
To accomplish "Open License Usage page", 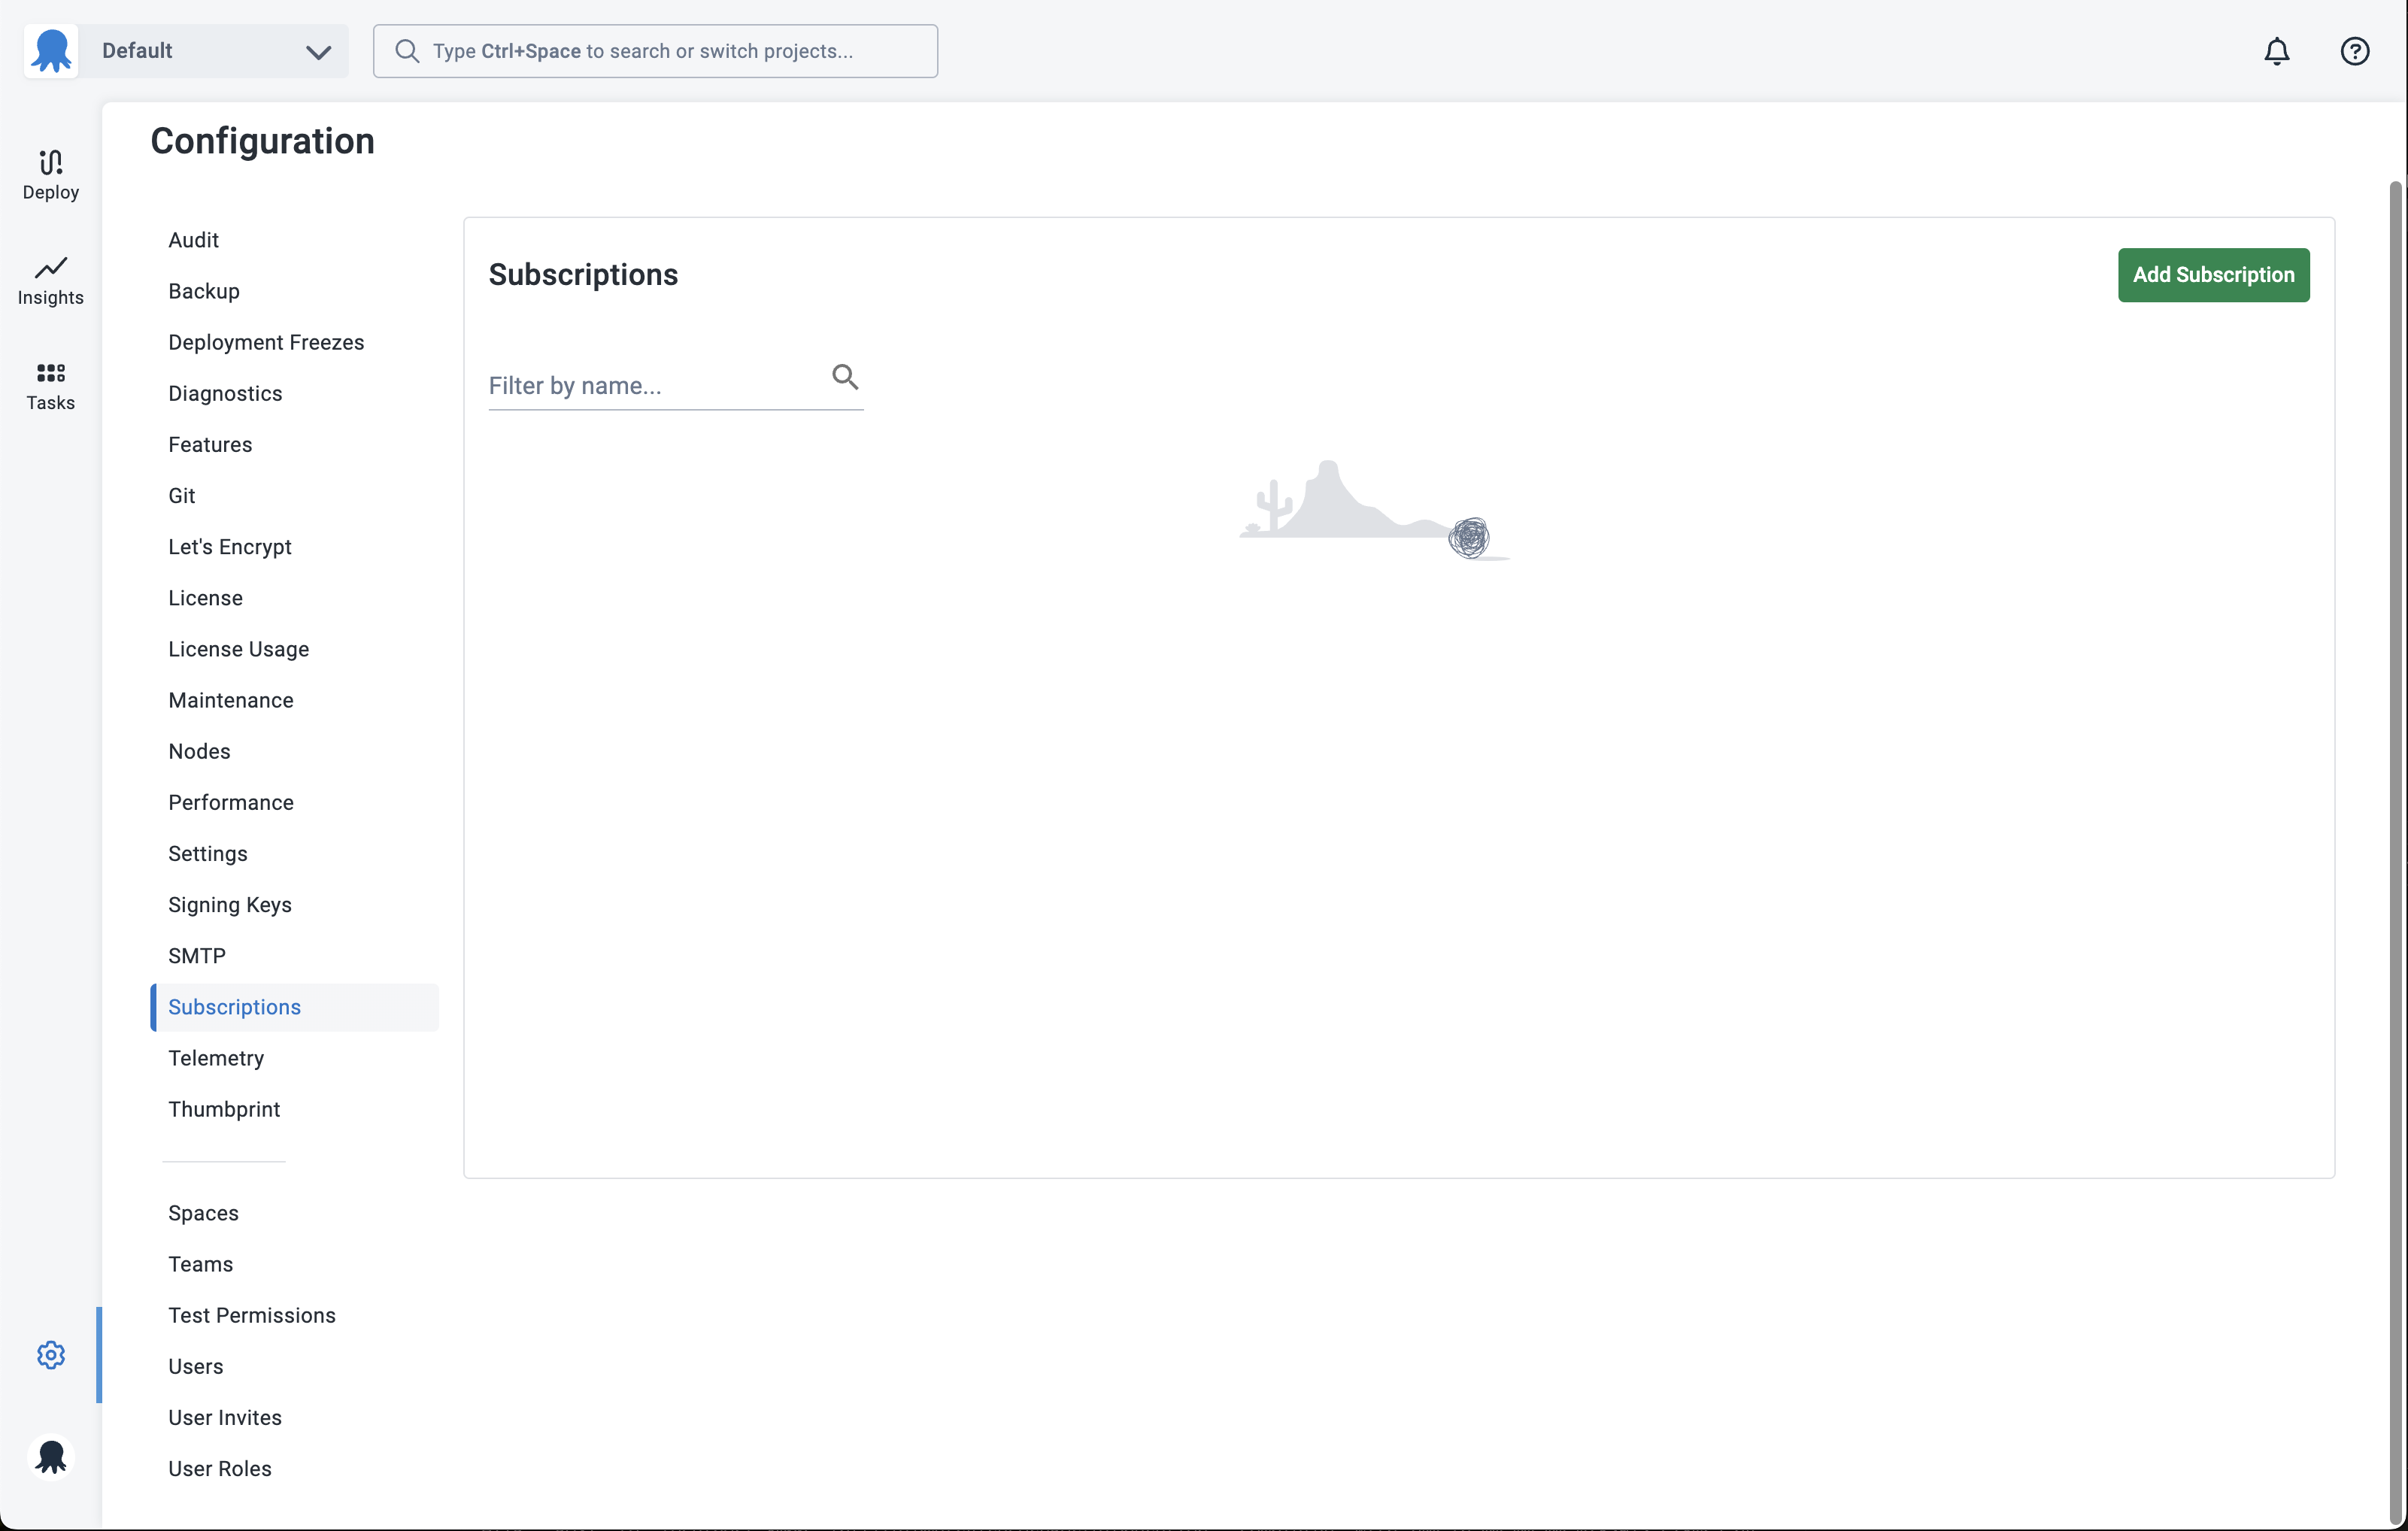I will click(238, 649).
